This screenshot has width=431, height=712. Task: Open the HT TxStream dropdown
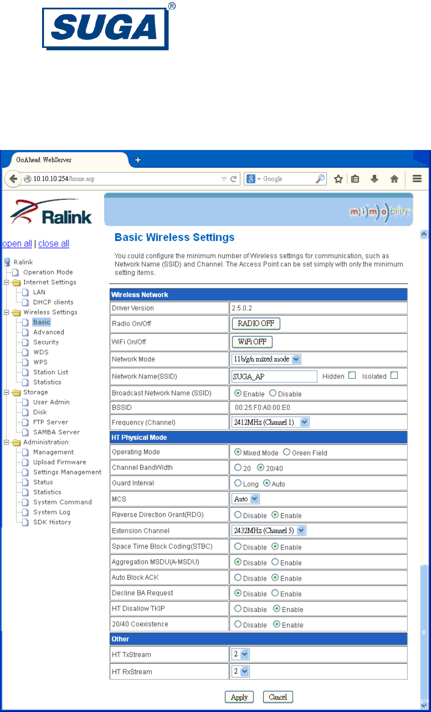241,654
